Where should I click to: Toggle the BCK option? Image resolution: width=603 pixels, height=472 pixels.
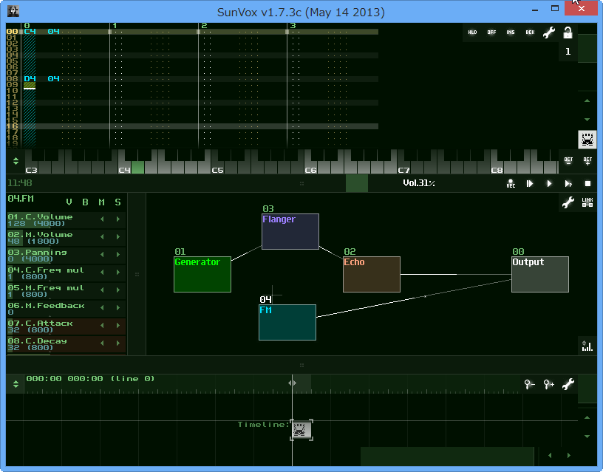530,33
